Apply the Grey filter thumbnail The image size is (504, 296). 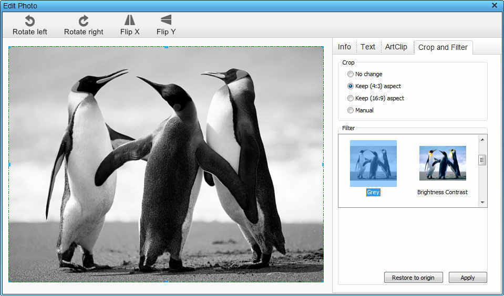point(373,163)
